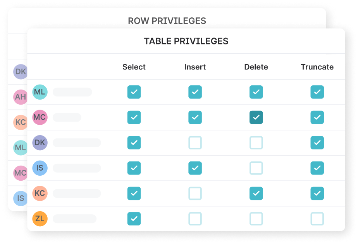Image resolution: width=358 pixels, height=244 pixels.
Task: Click the ML user avatar in Table Privileges
Action: [x=40, y=92]
